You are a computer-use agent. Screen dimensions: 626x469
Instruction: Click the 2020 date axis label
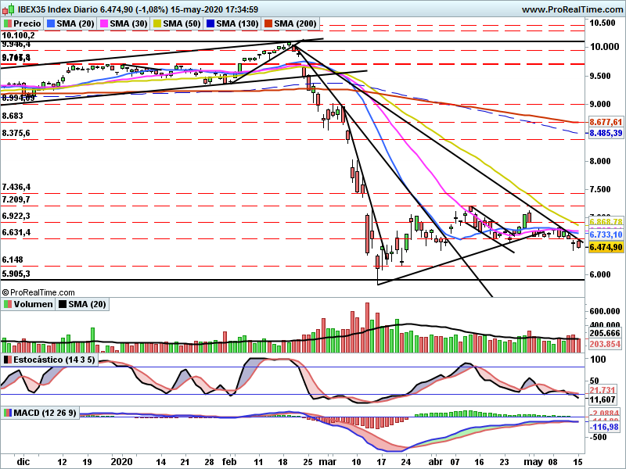click(122, 462)
